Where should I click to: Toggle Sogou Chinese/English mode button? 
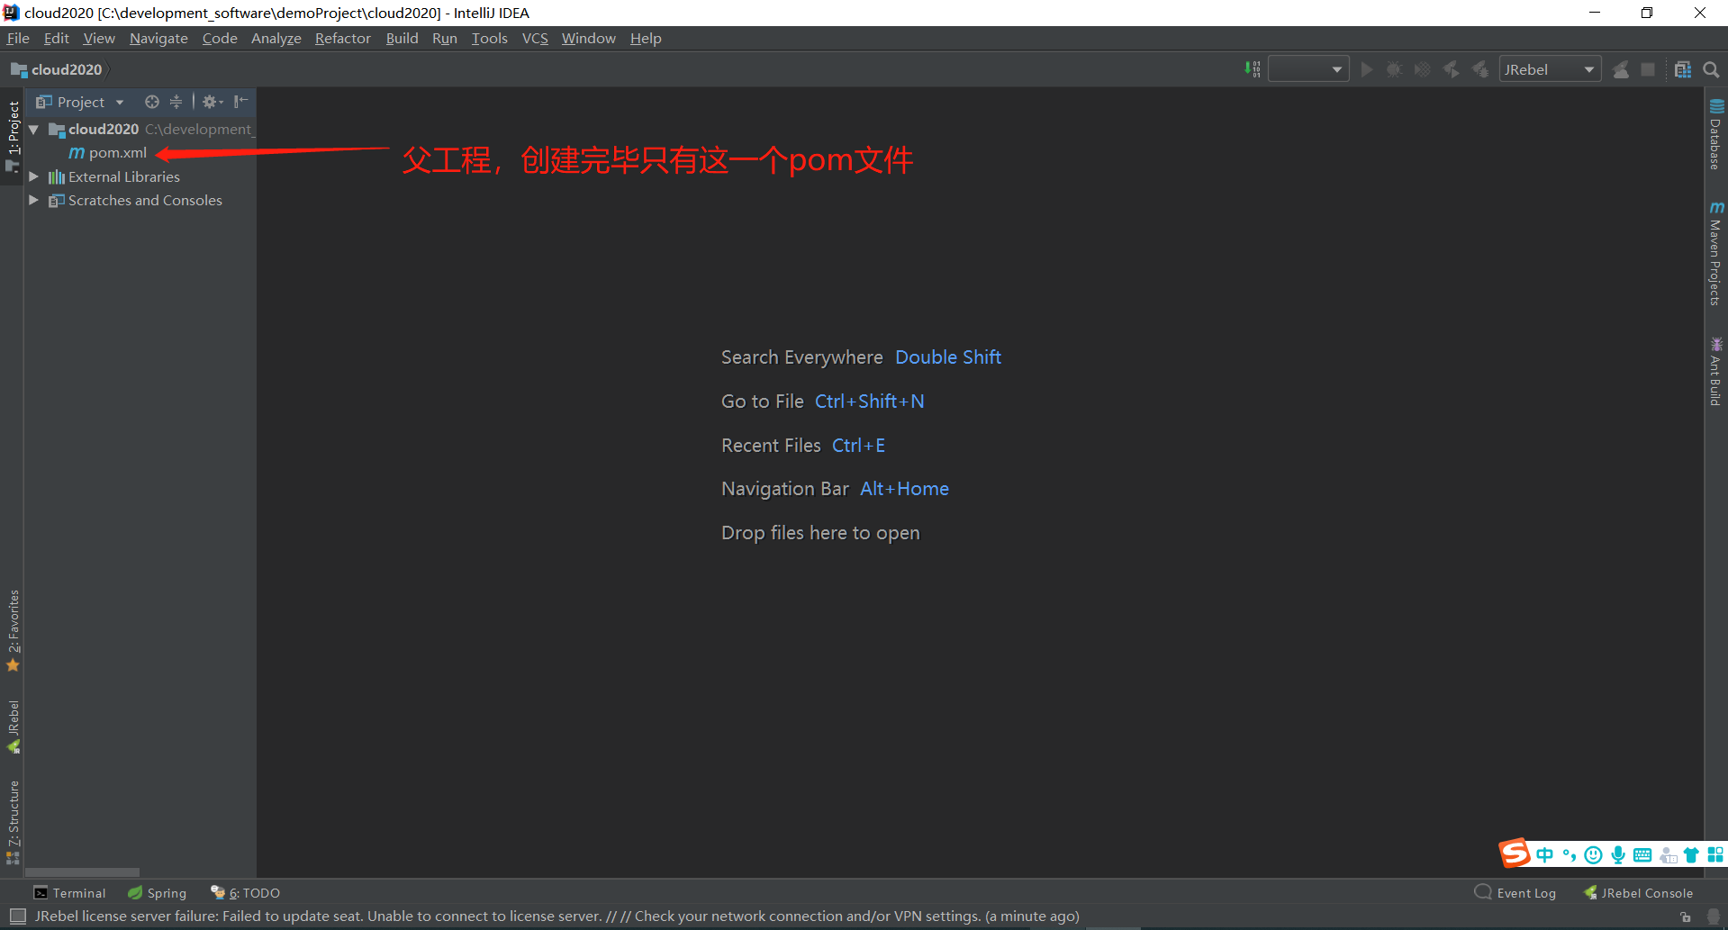tap(1545, 855)
